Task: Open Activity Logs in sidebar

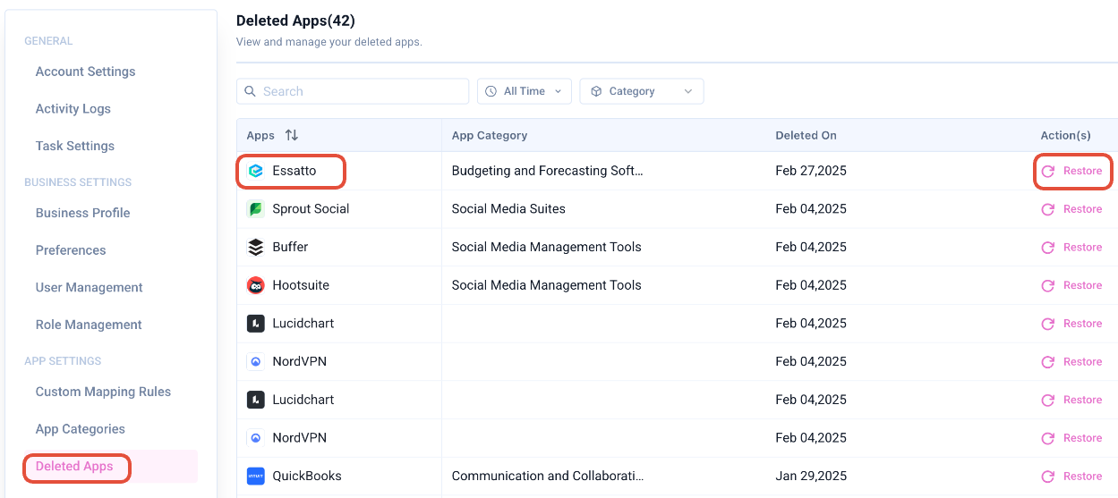Action: coord(73,109)
